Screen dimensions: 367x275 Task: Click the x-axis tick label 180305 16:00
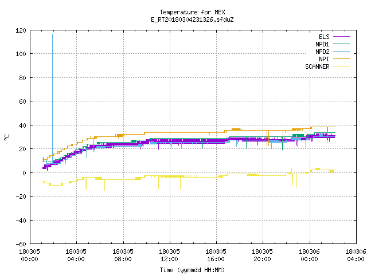coord(216,256)
